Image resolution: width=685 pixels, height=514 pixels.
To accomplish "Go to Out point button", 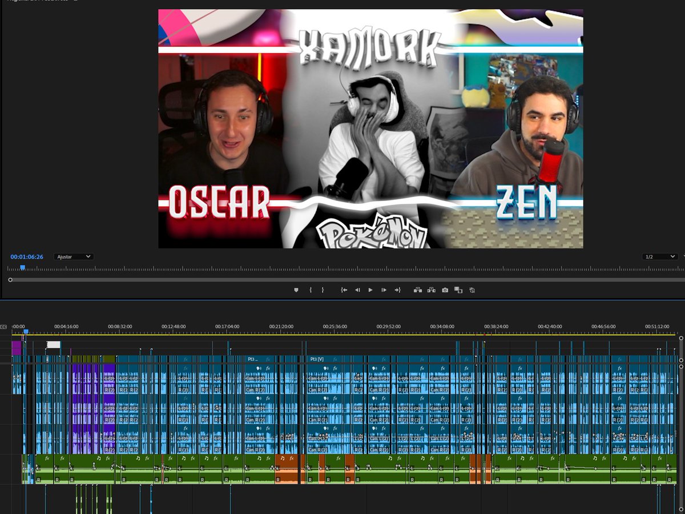I will pos(397,290).
